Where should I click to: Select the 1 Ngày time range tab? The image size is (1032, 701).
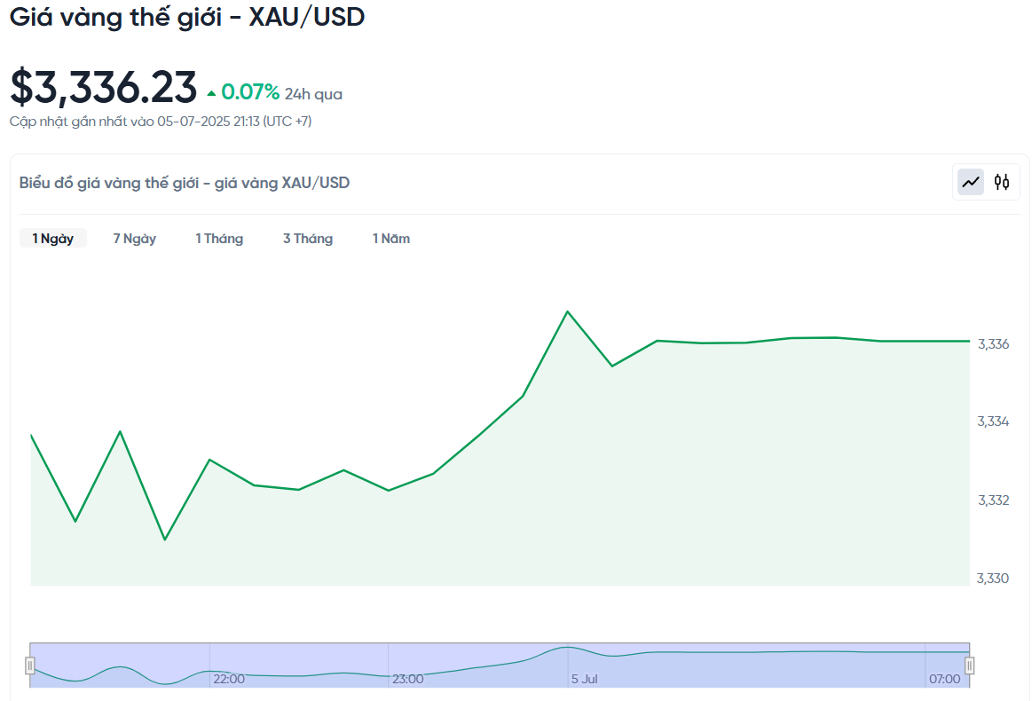pyautogui.click(x=52, y=239)
